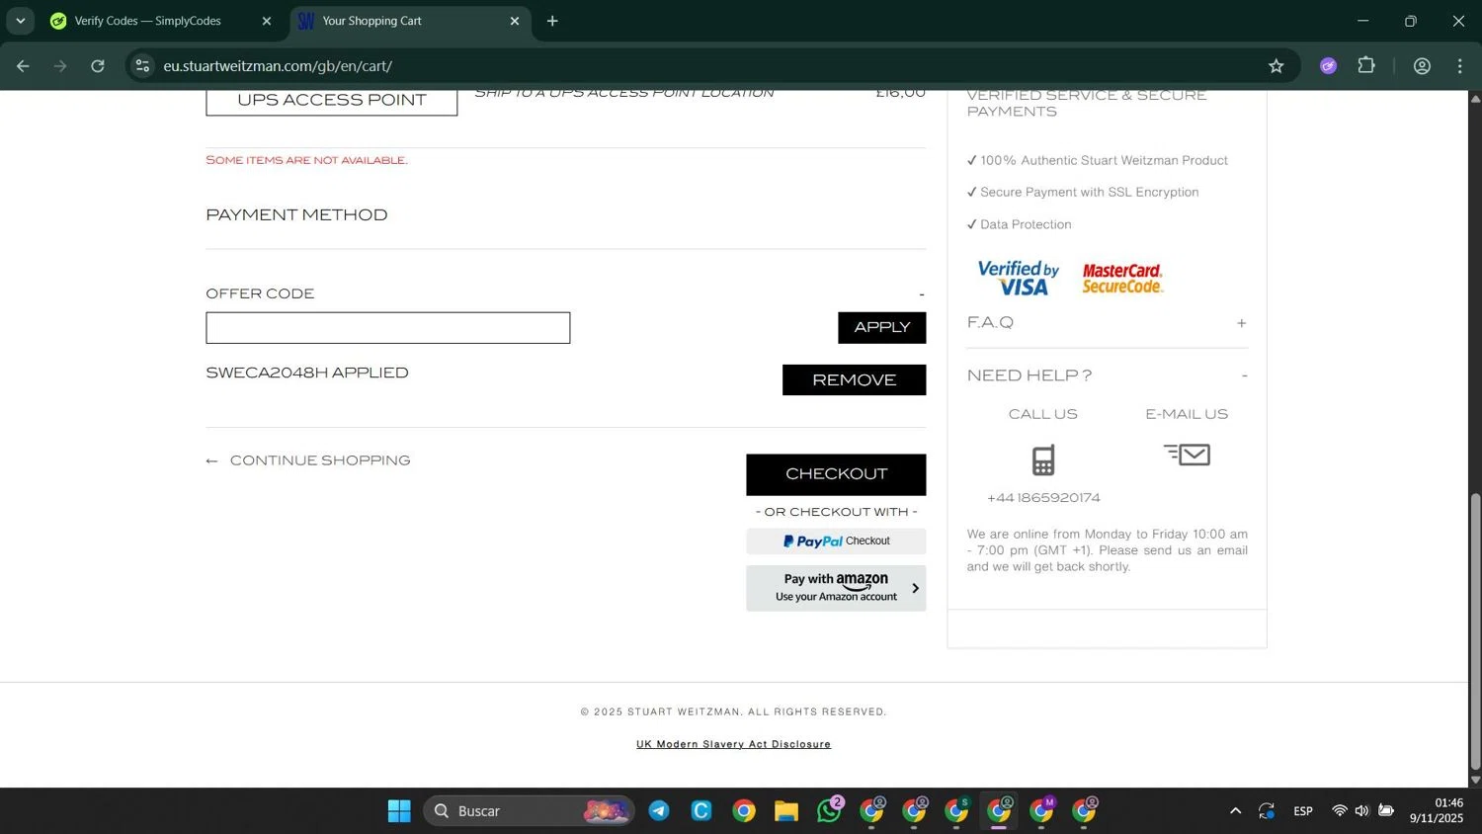1482x834 pixels.
Task: Check out with PayPal
Action: [x=836, y=542]
